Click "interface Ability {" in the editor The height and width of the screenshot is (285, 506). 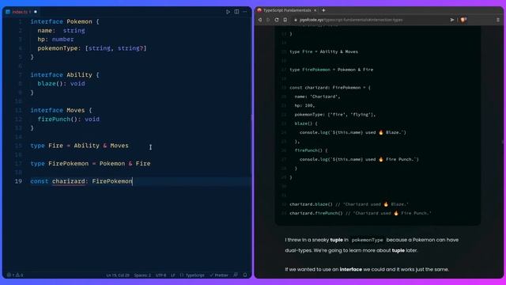(x=65, y=75)
